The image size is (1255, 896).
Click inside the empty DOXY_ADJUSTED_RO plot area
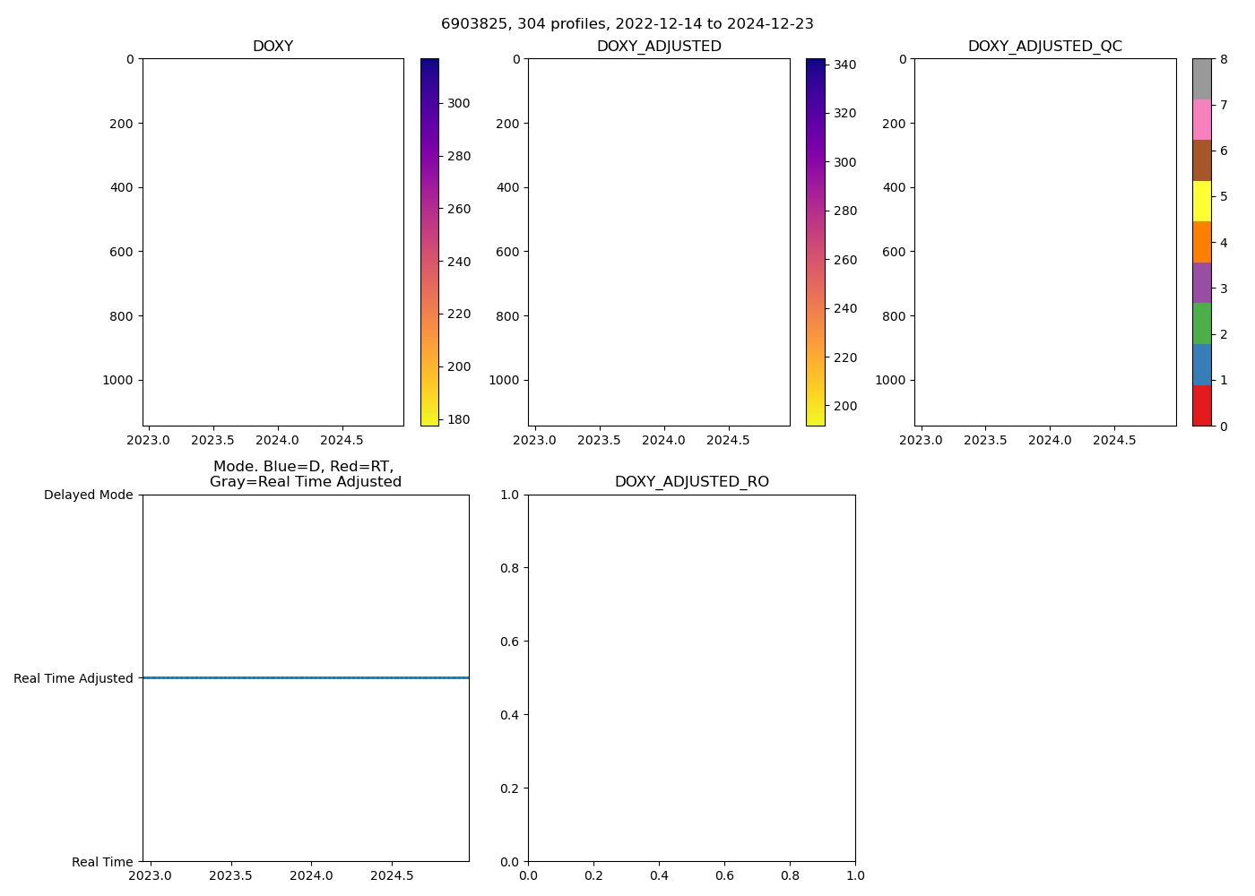click(x=691, y=677)
